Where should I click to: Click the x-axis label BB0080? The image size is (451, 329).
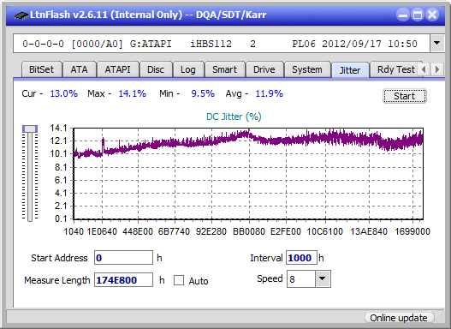[x=249, y=231]
